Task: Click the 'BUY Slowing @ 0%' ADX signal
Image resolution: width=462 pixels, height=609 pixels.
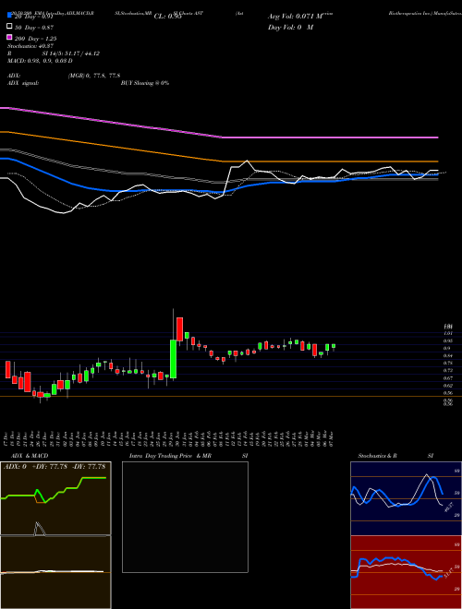Action: point(145,83)
